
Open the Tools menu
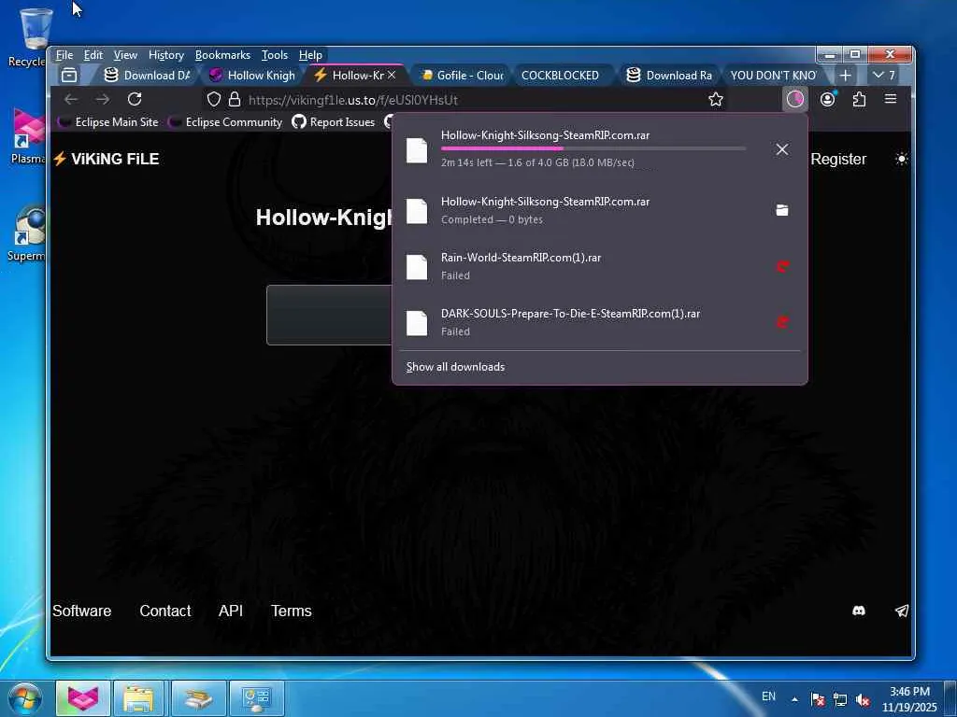click(275, 55)
